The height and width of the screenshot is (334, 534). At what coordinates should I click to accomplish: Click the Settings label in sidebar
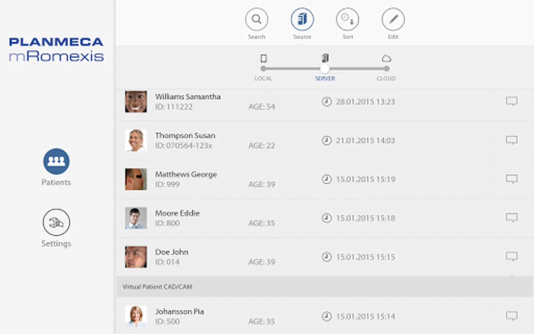[56, 243]
